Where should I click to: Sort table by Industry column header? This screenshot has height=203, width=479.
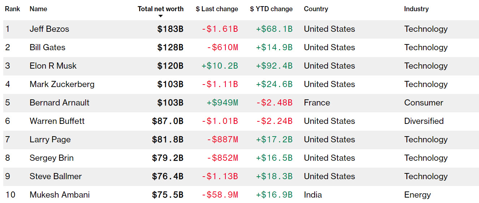416,9
